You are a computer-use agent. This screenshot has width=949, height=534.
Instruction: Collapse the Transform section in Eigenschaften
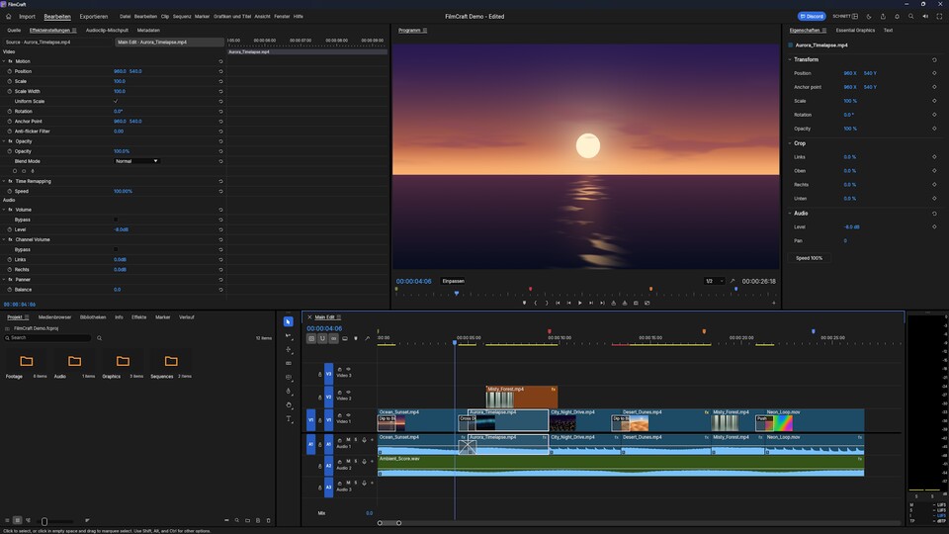[790, 59]
